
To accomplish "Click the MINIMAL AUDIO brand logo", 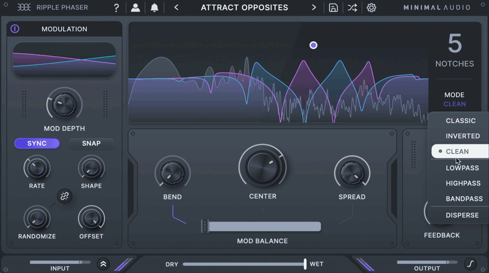I will click(x=437, y=7).
